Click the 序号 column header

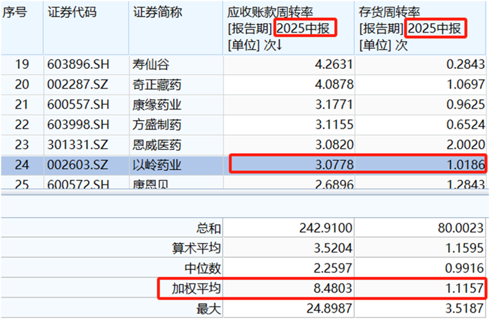pos(15,13)
